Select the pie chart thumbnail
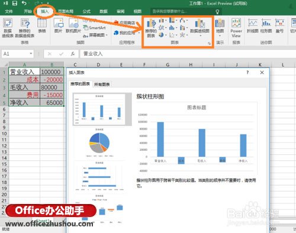296x233 pixels. (99, 143)
